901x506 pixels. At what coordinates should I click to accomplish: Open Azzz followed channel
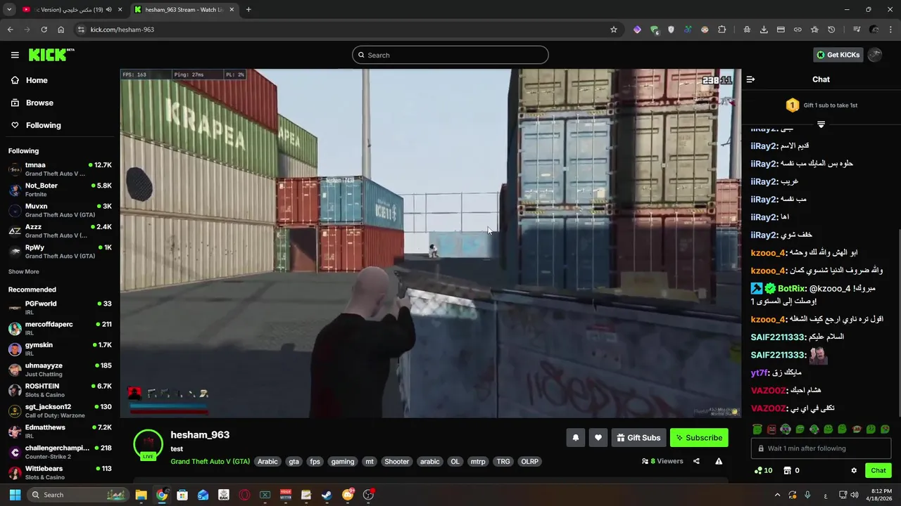pyautogui.click(x=60, y=231)
